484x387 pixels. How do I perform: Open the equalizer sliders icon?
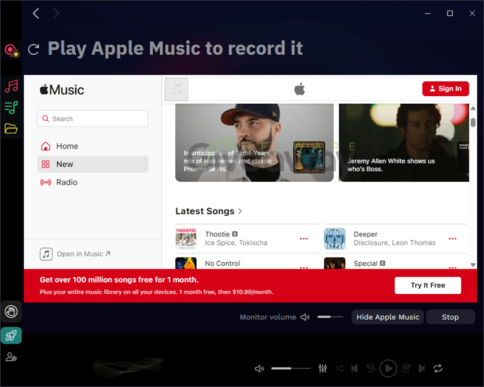click(x=322, y=369)
